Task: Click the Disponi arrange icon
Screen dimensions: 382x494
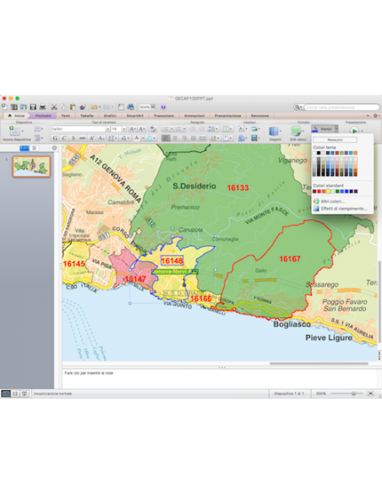Action: coord(274,131)
